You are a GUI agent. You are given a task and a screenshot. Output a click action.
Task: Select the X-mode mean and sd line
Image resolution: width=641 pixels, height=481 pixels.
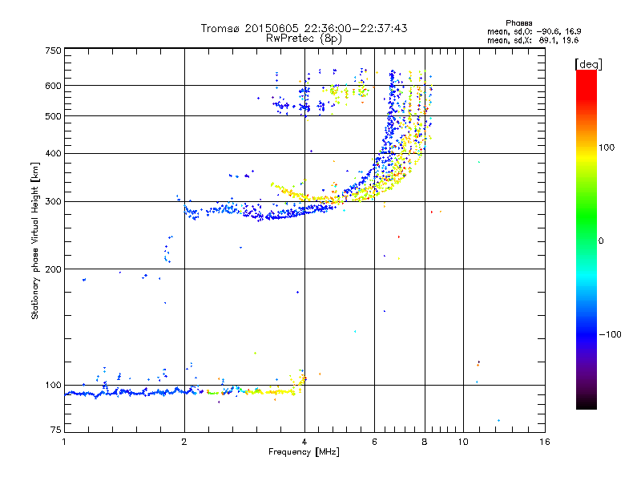[532, 39]
